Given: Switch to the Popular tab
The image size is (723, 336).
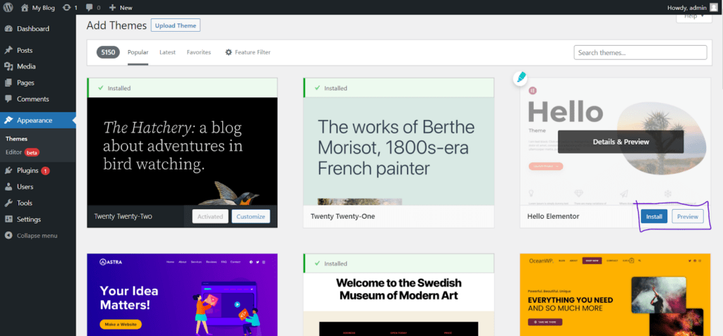Looking at the screenshot, I should click(138, 52).
